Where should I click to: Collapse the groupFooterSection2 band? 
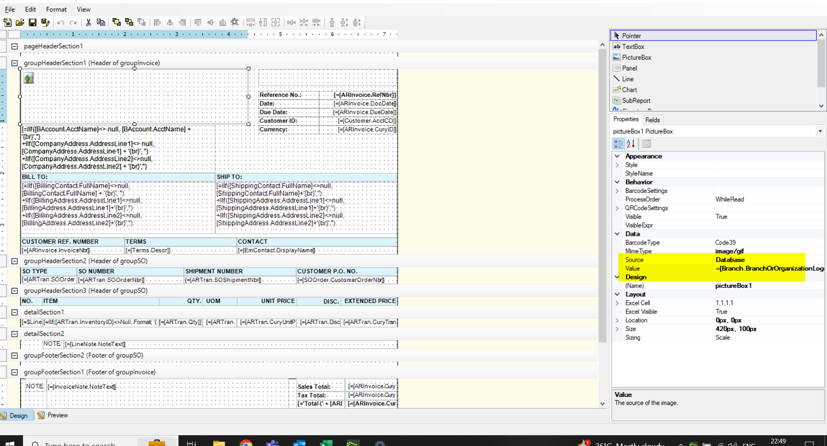(x=14, y=356)
